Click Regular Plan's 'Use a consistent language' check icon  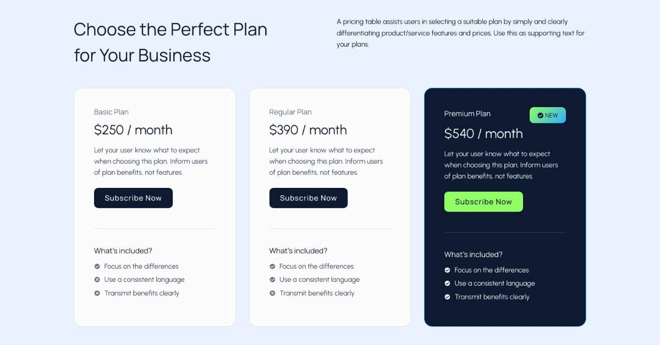(x=272, y=280)
